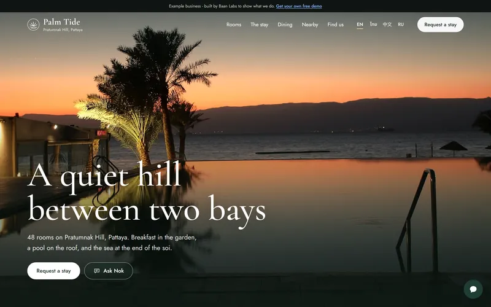Open the Rooms menu item
Screen dimensions: 491x307
point(234,25)
